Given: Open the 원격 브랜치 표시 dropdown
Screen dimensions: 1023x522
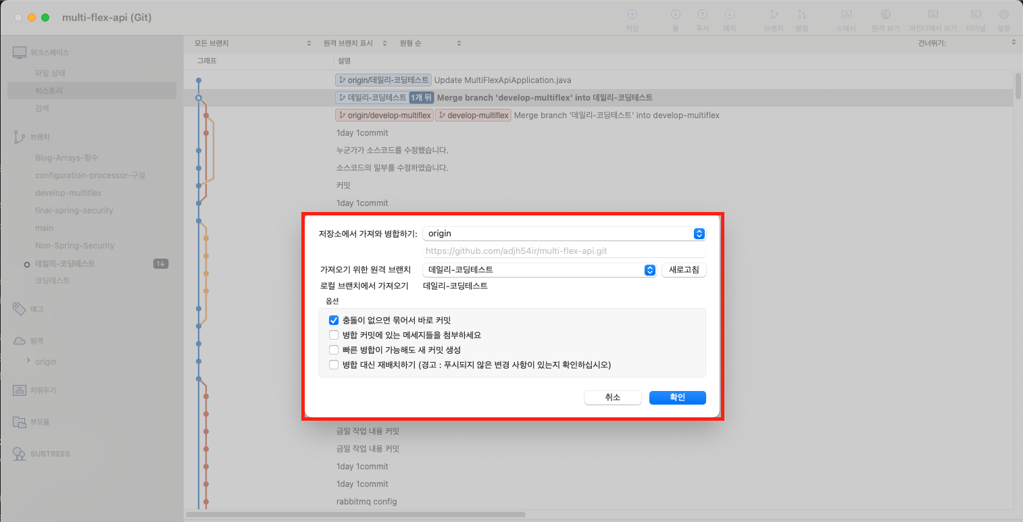Looking at the screenshot, I should click(355, 43).
